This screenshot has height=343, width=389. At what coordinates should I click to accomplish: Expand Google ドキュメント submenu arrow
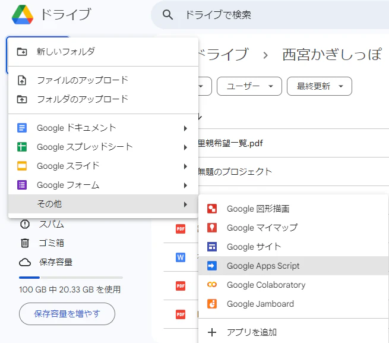click(x=185, y=128)
